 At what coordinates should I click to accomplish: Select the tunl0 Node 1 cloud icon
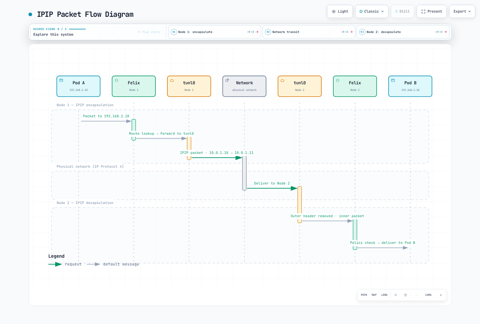pyautogui.click(x=172, y=80)
